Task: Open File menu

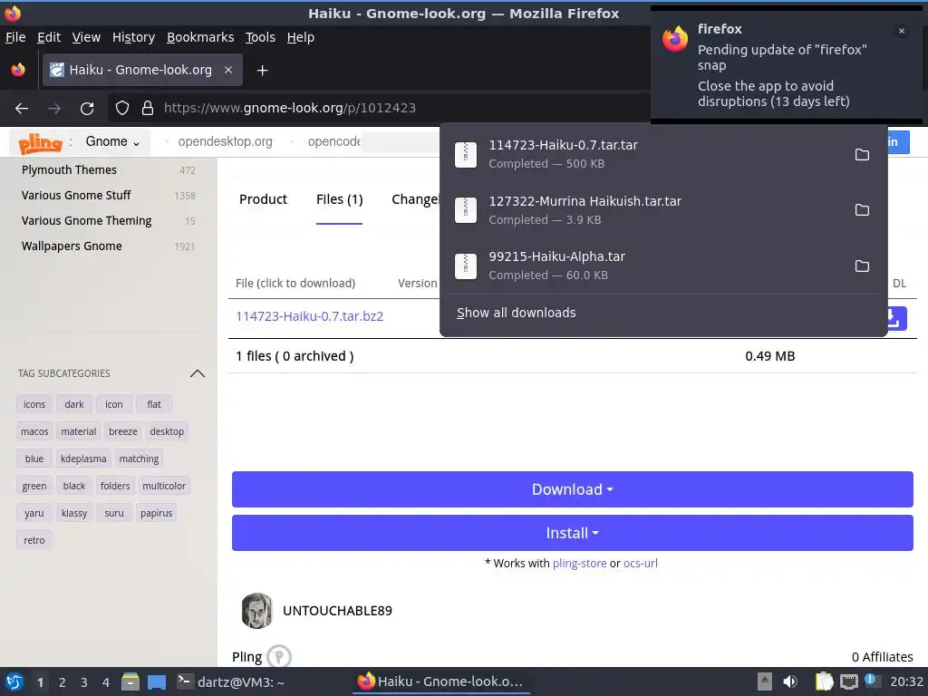Action: (x=15, y=37)
